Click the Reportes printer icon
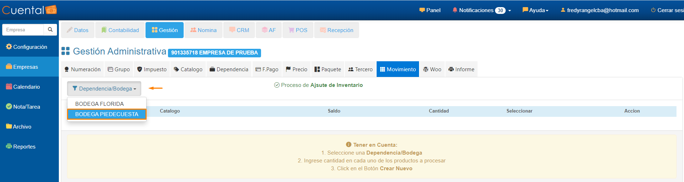 click(x=9, y=146)
